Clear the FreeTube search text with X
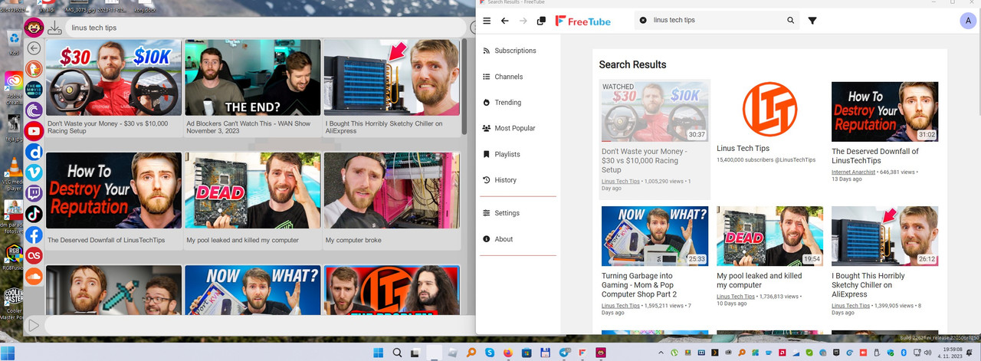 [x=643, y=21]
